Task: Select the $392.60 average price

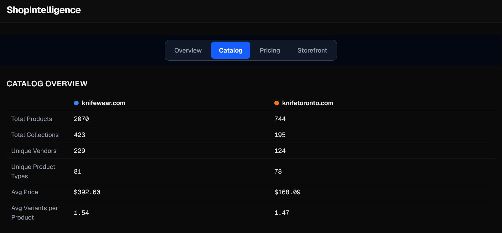Action: click(x=87, y=192)
